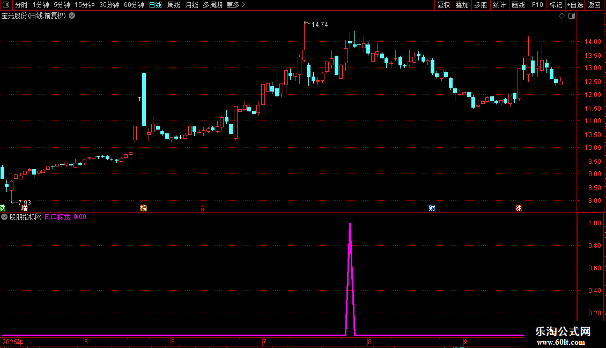Expand the 更多 periods menu
This screenshot has height=348, width=606.
(x=236, y=5)
